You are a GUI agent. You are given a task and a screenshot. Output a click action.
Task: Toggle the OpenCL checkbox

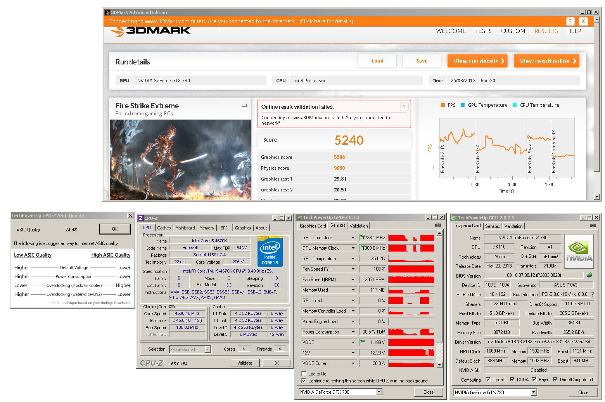[x=488, y=380]
